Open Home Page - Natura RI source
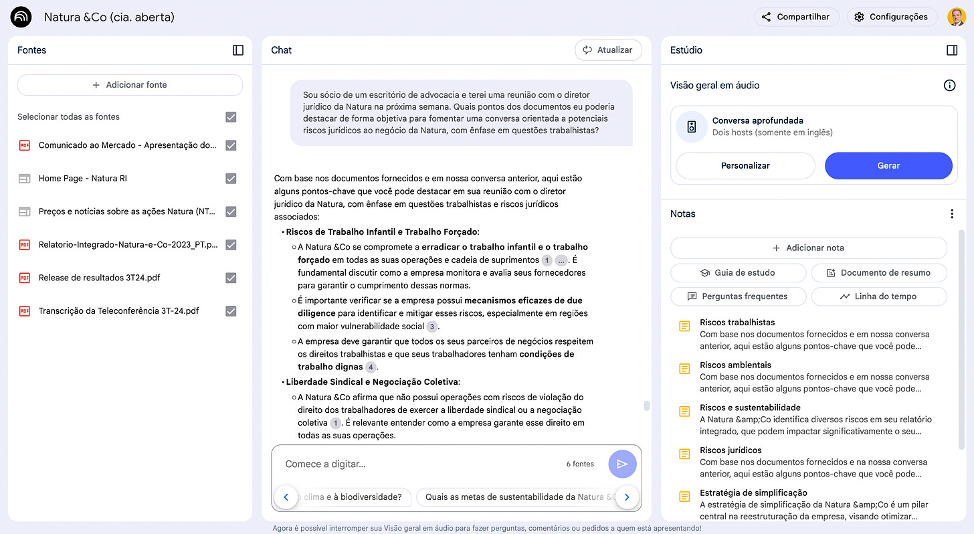 pyautogui.click(x=83, y=179)
